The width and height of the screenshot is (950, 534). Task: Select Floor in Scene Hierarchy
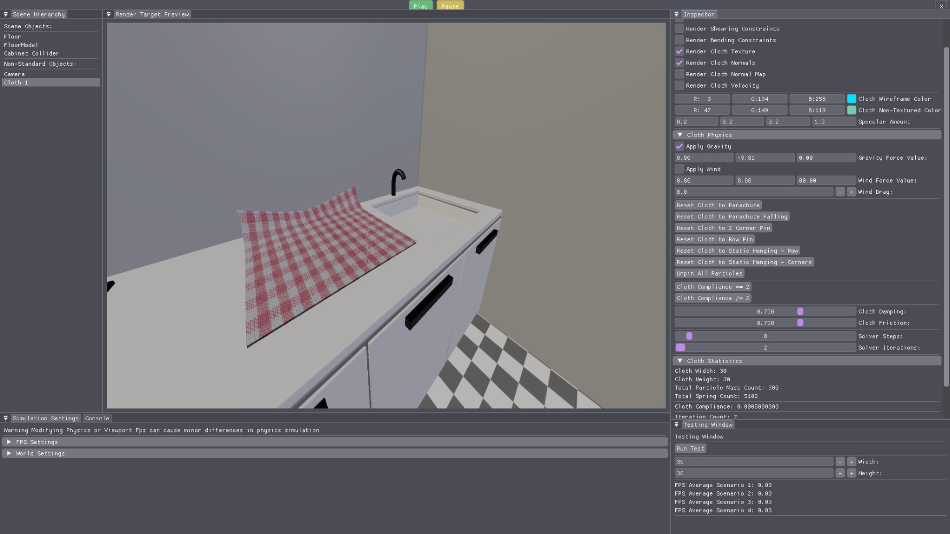[12, 37]
